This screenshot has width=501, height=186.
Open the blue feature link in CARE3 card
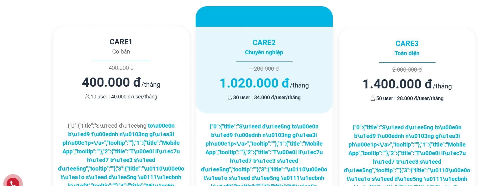[407, 145]
